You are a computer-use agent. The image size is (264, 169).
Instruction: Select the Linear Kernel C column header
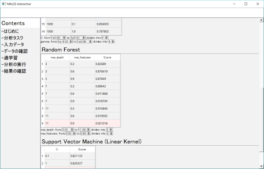[57, 149]
